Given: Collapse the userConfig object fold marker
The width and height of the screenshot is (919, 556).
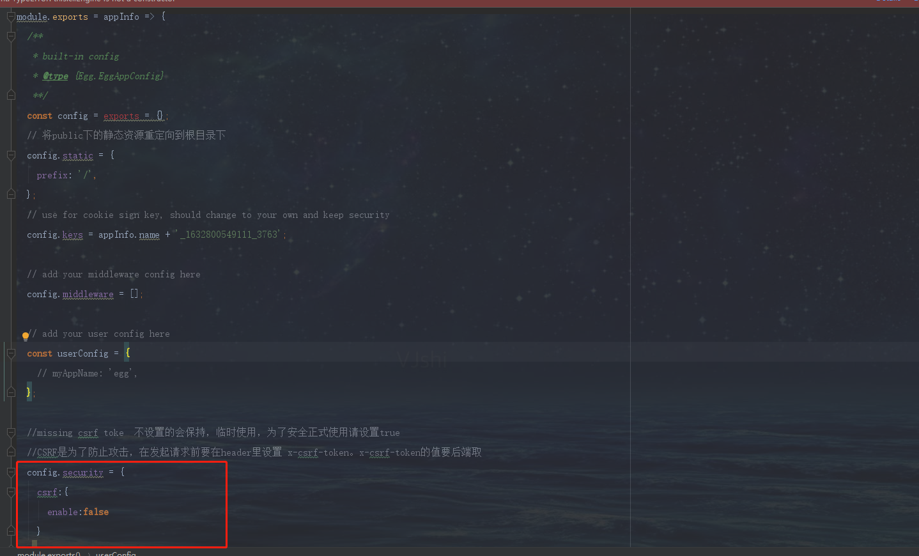Looking at the screenshot, I should (11, 353).
